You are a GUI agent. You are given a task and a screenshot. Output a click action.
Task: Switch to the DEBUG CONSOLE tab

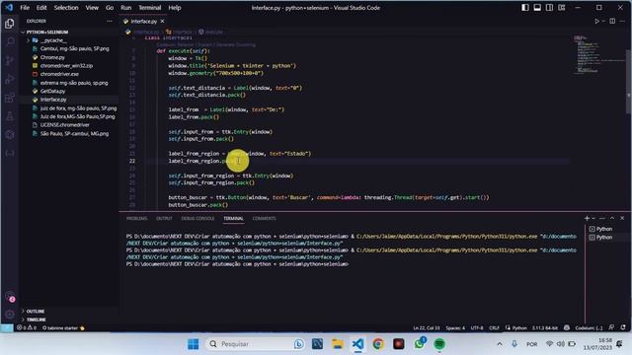(197, 219)
